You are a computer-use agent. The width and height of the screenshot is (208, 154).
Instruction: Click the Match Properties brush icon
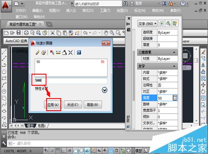[x=71, y=33]
